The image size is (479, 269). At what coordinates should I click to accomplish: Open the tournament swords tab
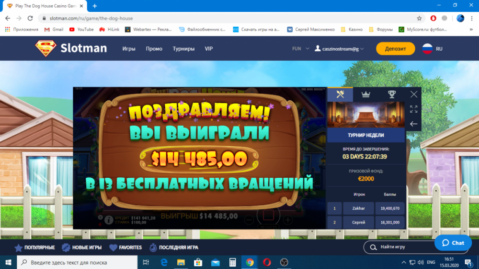[340, 94]
